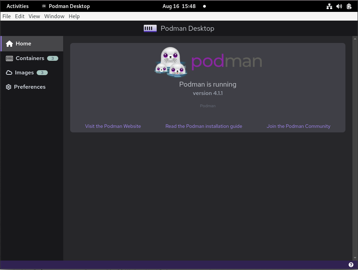The height and width of the screenshot is (270, 358).
Task: Open the Activities overview
Action: (x=17, y=6)
